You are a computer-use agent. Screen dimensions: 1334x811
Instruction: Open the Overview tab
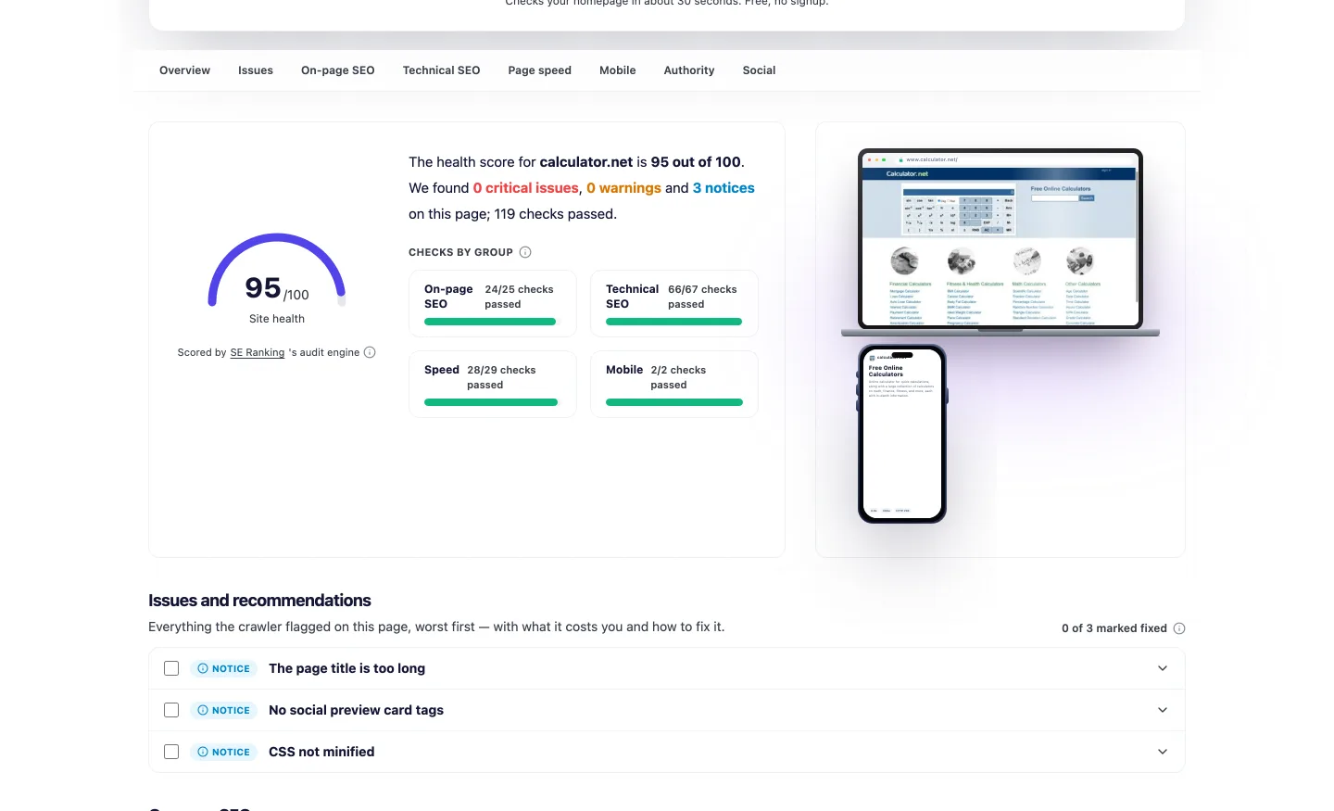pos(184,70)
